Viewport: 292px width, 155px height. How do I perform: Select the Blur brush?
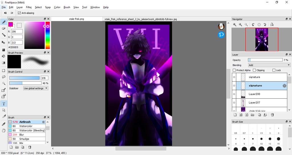(x=27, y=135)
